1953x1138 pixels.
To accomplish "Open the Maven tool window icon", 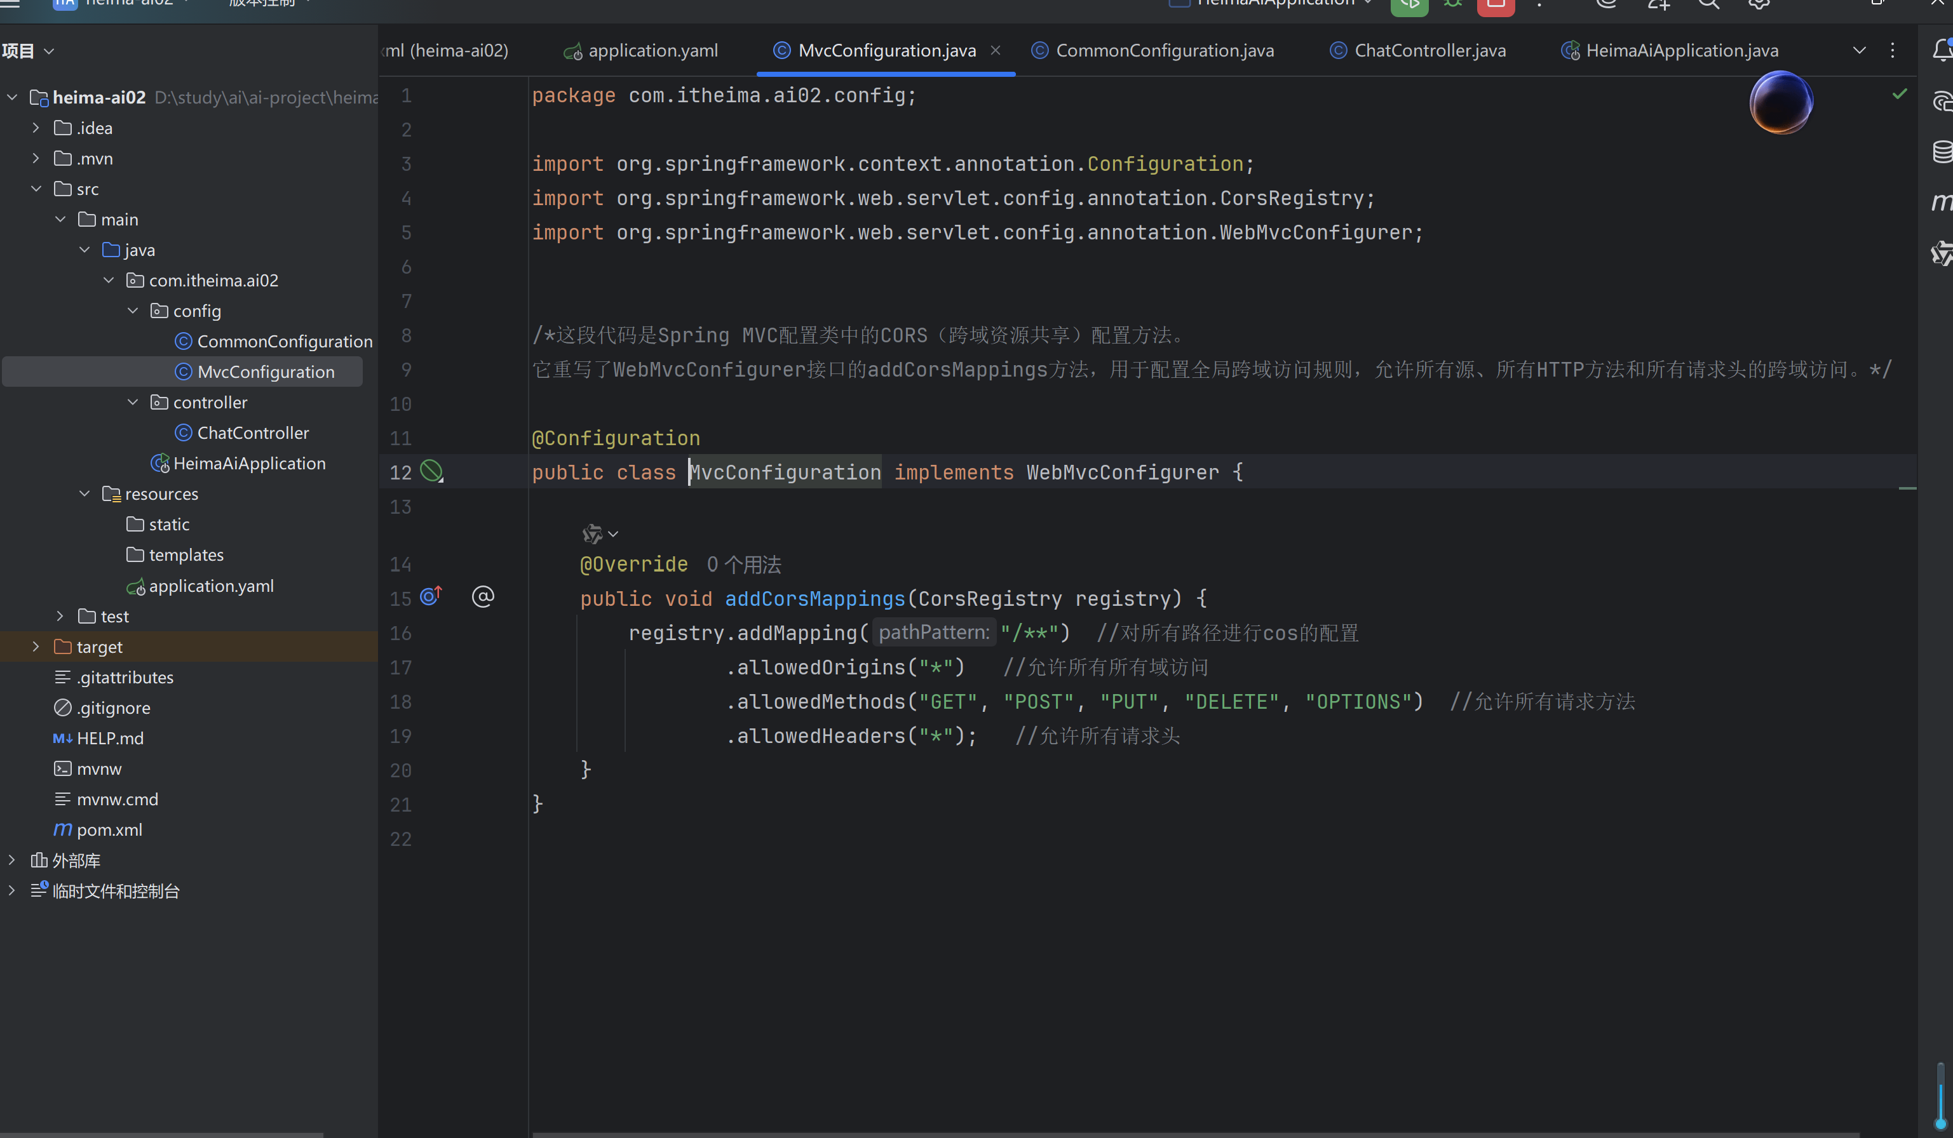I will coord(1942,202).
